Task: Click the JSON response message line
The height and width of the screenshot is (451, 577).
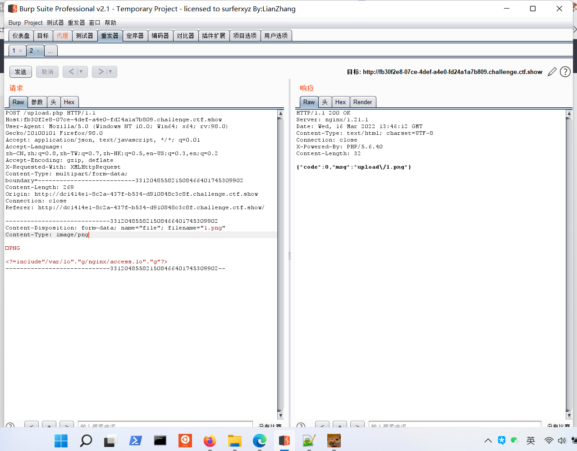Action: click(354, 167)
